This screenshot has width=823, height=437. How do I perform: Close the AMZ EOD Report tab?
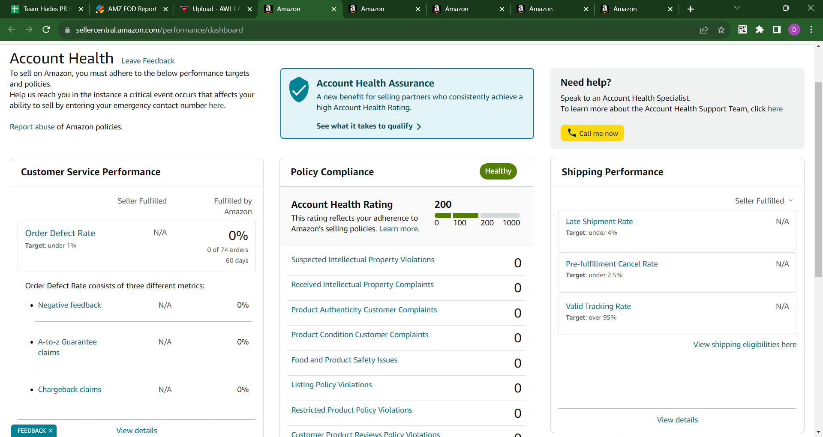[x=165, y=9]
